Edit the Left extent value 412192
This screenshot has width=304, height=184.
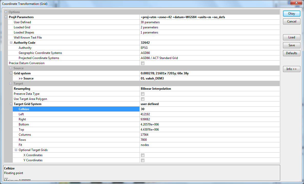(x=210, y=114)
